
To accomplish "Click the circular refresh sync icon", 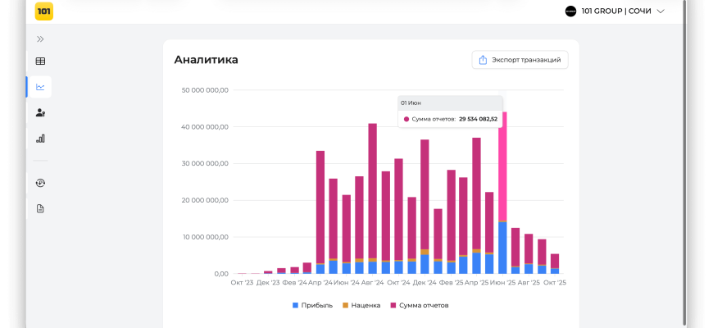I will (40, 183).
